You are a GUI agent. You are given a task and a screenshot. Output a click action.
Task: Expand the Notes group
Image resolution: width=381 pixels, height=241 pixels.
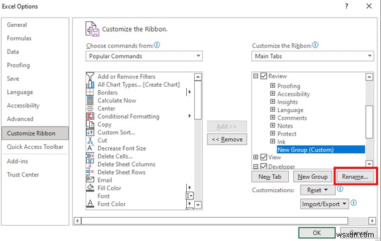pyautogui.click(x=273, y=126)
